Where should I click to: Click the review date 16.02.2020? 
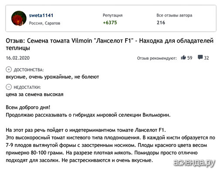coord(18,58)
